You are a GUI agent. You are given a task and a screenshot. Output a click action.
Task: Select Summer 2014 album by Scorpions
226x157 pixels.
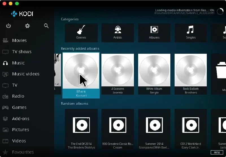click(x=154, y=129)
